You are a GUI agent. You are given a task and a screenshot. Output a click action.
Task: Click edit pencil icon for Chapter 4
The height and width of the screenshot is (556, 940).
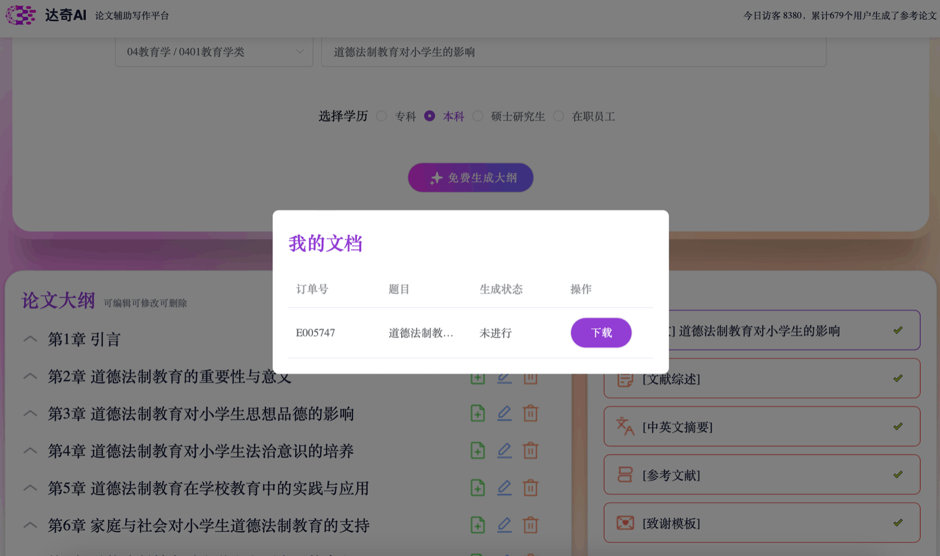tap(504, 451)
